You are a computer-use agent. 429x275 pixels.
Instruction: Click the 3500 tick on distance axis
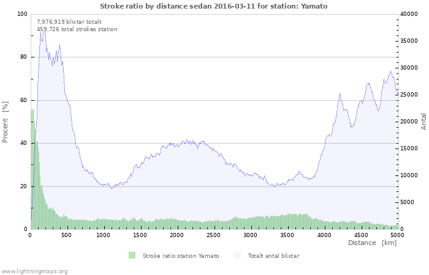(x=287, y=235)
